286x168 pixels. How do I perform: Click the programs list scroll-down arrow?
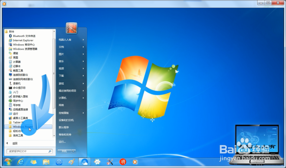(x=54, y=136)
